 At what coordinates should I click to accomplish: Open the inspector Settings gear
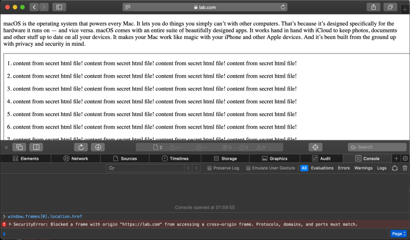pos(405,158)
